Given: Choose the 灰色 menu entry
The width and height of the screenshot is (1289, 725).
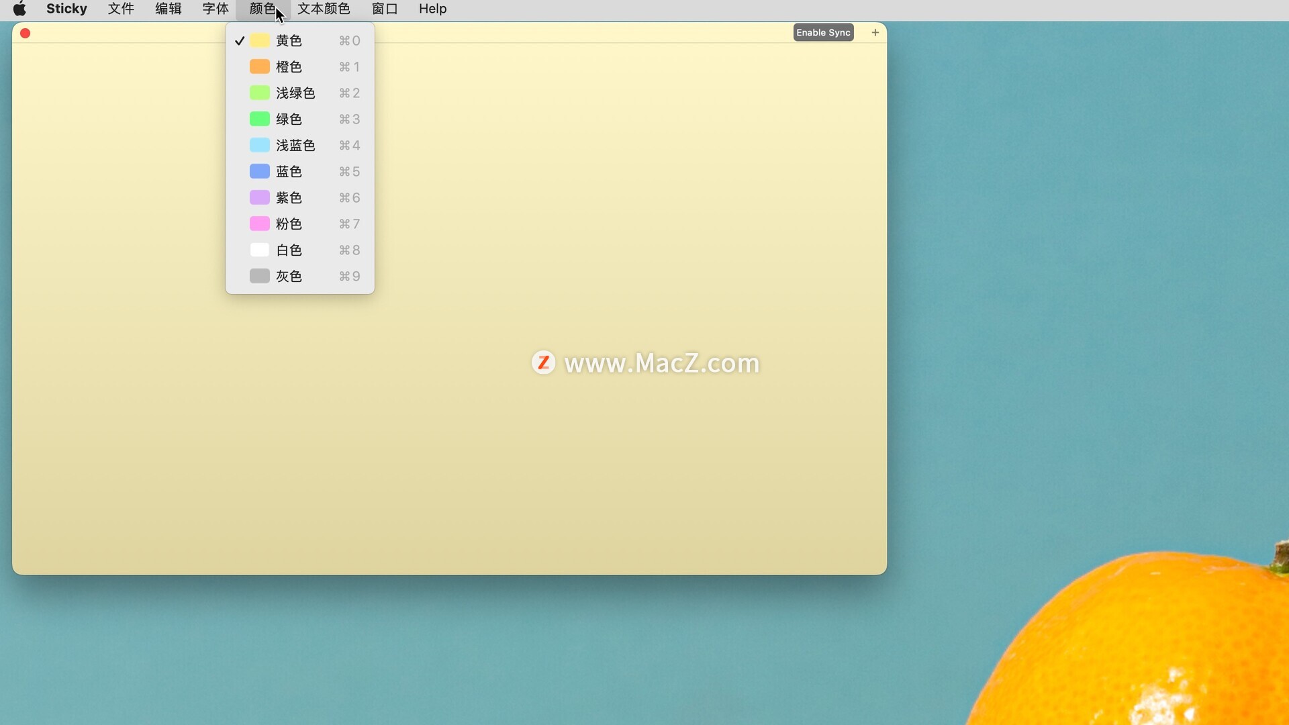Looking at the screenshot, I should [300, 277].
